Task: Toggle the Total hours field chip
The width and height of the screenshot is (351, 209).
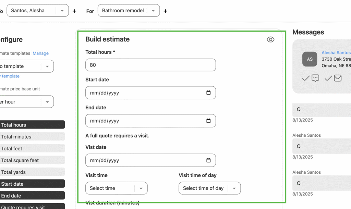Action: [32, 125]
